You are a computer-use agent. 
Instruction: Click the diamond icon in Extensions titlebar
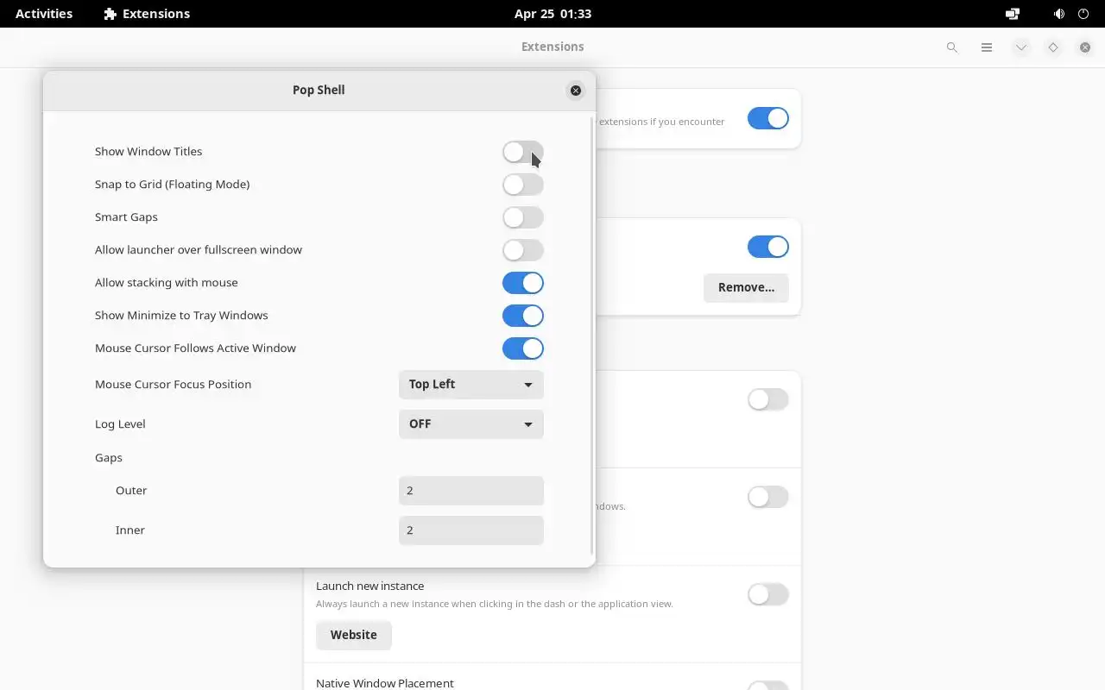click(x=1053, y=47)
